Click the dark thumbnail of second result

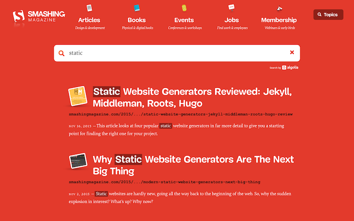click(x=77, y=160)
